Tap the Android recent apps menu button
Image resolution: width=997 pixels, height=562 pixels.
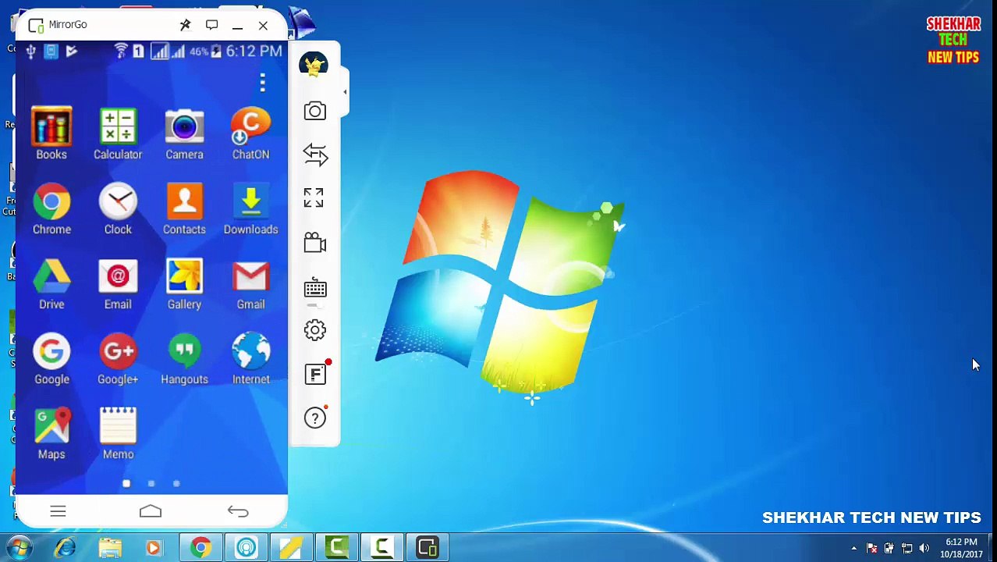(x=58, y=511)
